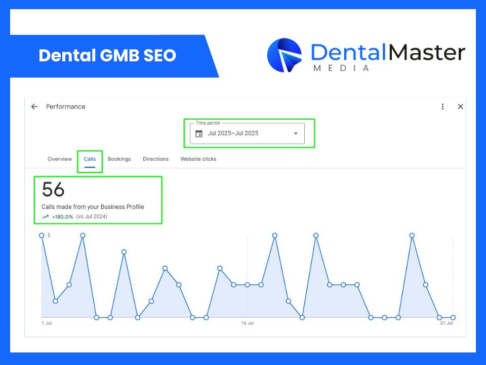The height and width of the screenshot is (365, 486).
Task: Click the Dental Master Media logo
Action: click(x=366, y=55)
